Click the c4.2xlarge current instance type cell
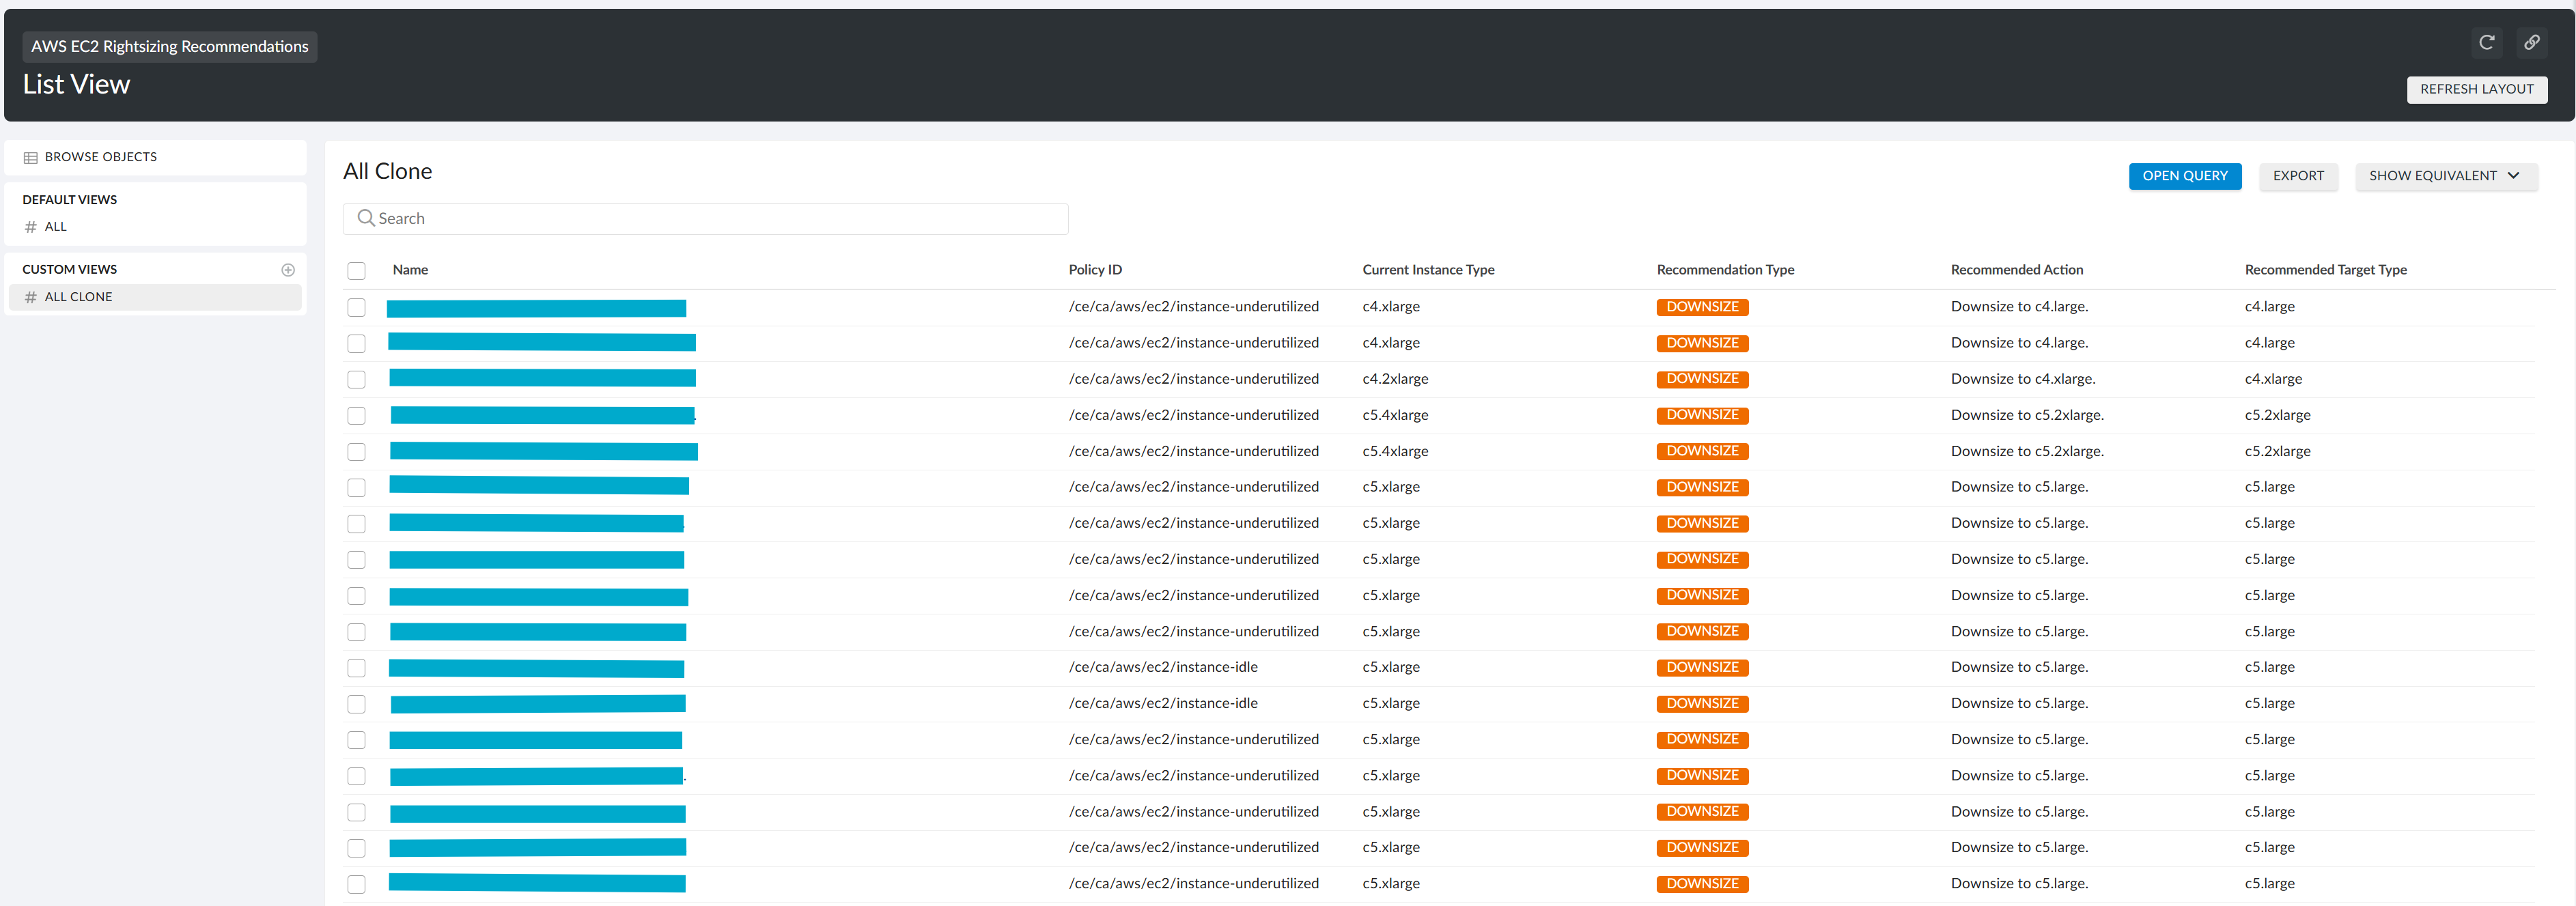 (x=1395, y=379)
